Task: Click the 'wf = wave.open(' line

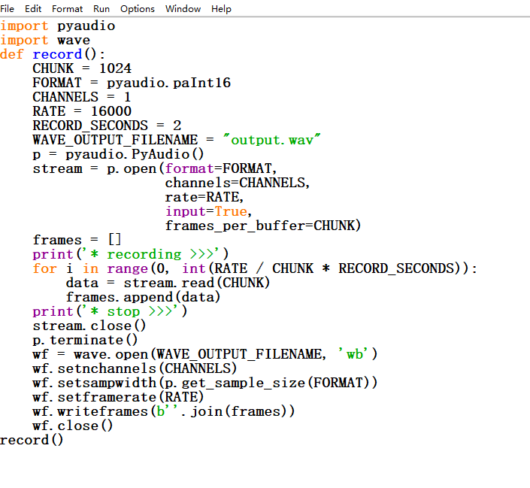Action: [x=204, y=354]
